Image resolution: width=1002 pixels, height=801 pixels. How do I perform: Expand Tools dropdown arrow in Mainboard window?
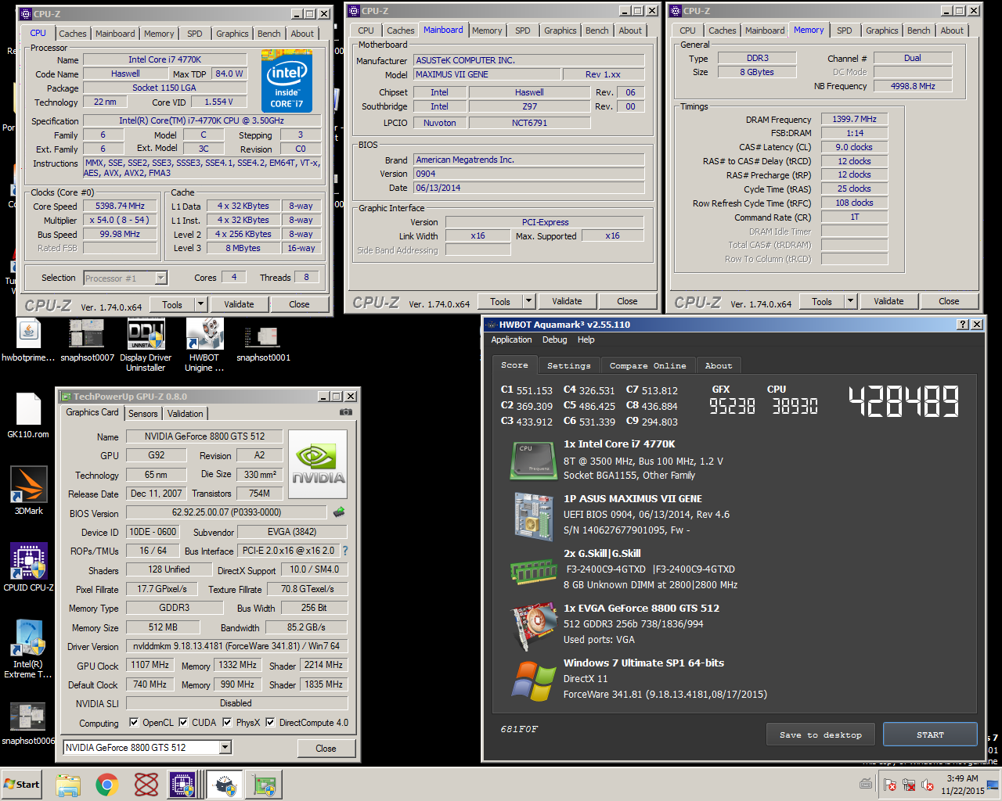[x=528, y=301]
